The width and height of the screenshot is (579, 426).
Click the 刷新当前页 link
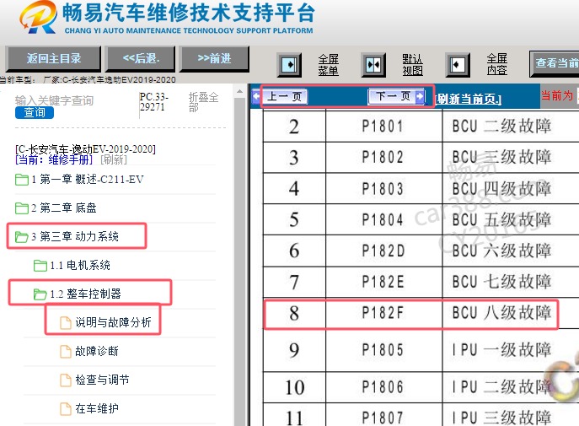[x=469, y=99]
